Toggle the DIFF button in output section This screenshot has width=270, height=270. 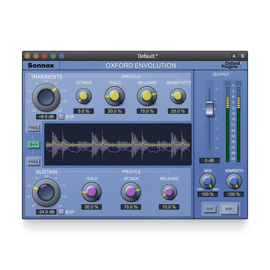pos(210,209)
